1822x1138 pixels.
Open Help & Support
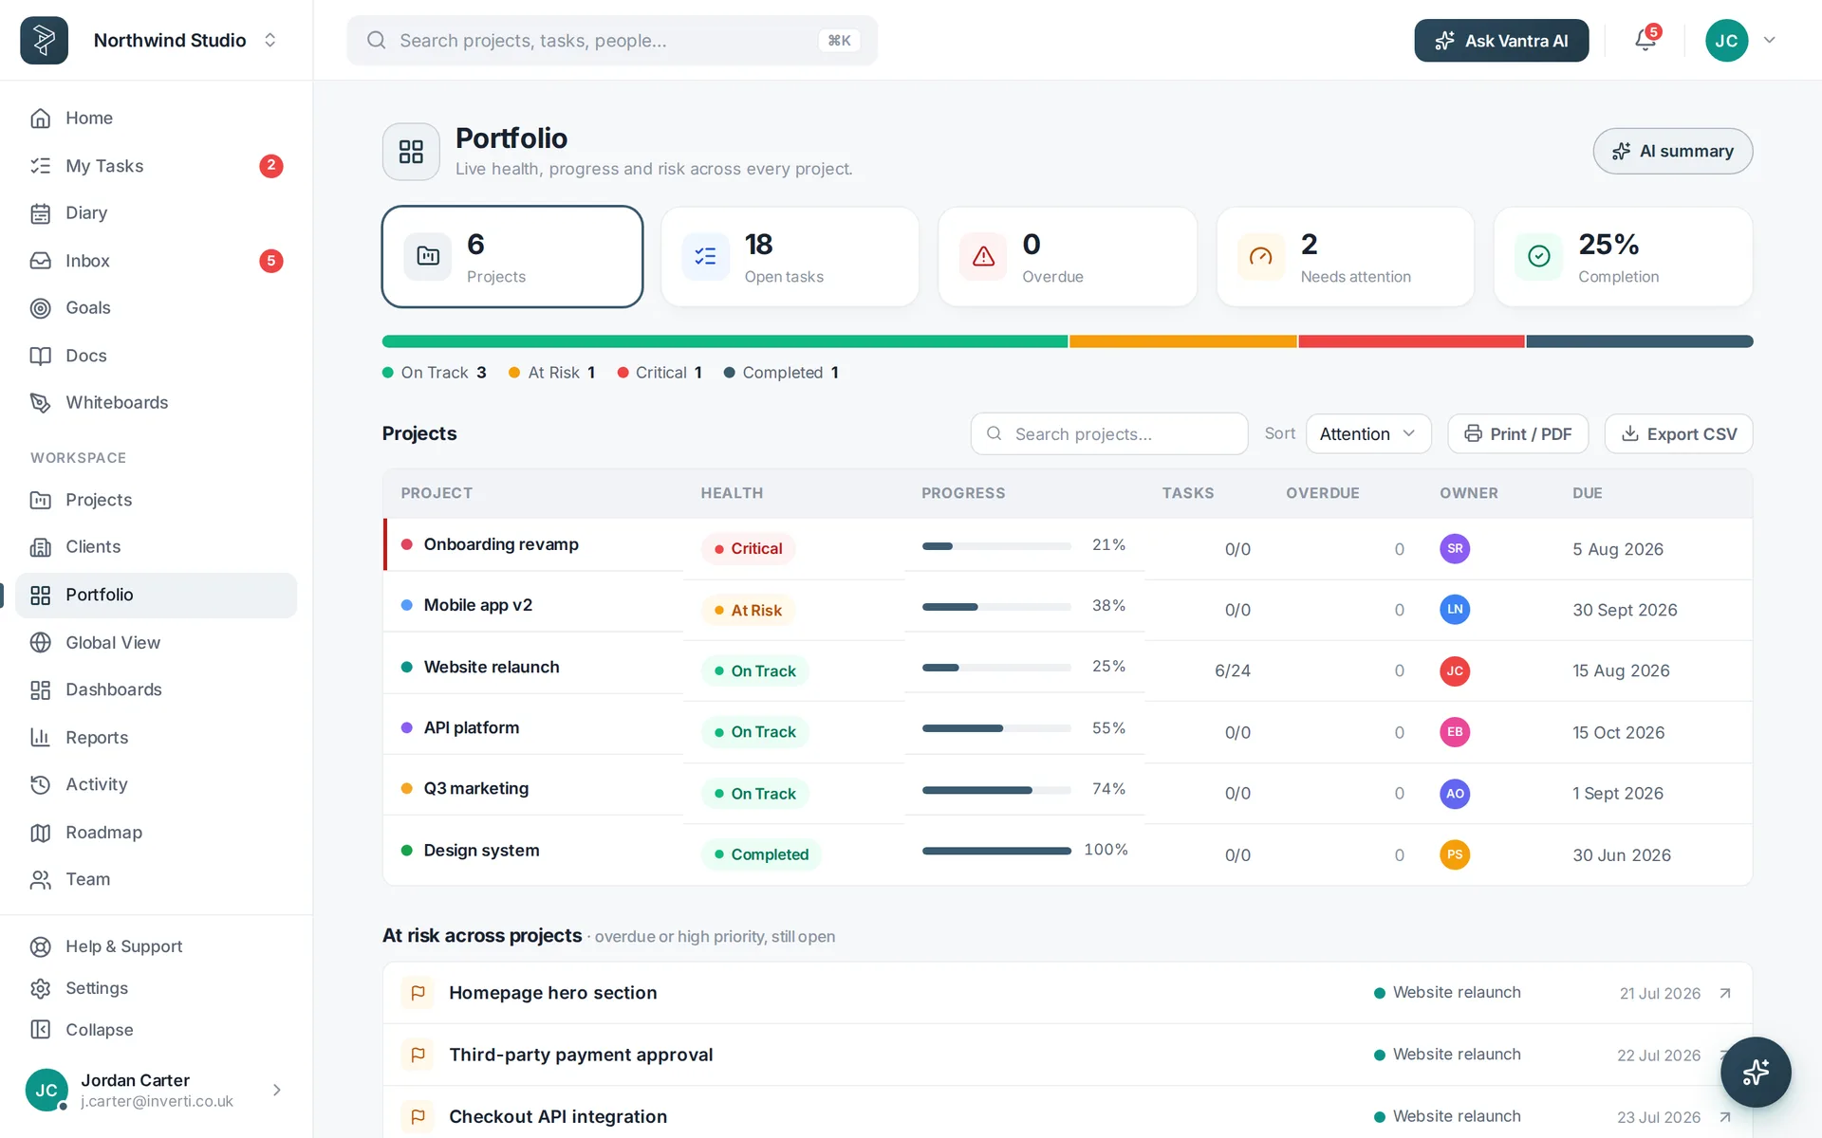click(x=157, y=946)
